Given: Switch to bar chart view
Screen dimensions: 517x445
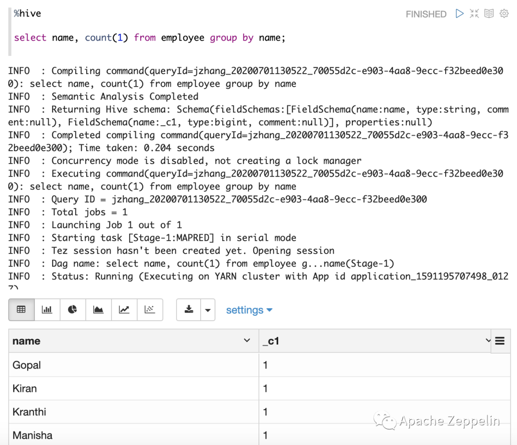Looking at the screenshot, I should [47, 310].
